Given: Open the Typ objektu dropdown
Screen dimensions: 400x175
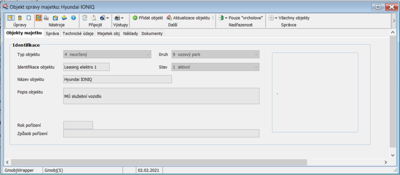Looking at the screenshot, I should [149, 54].
